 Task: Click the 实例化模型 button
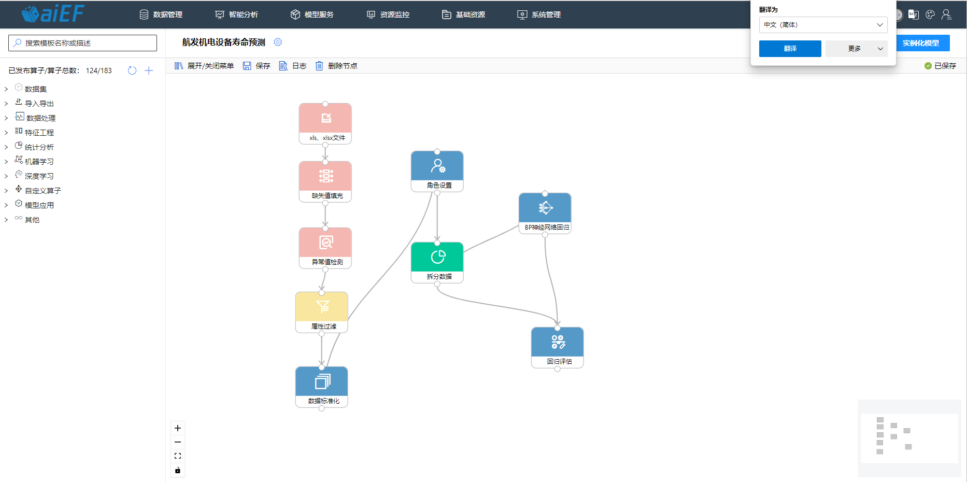tap(920, 43)
